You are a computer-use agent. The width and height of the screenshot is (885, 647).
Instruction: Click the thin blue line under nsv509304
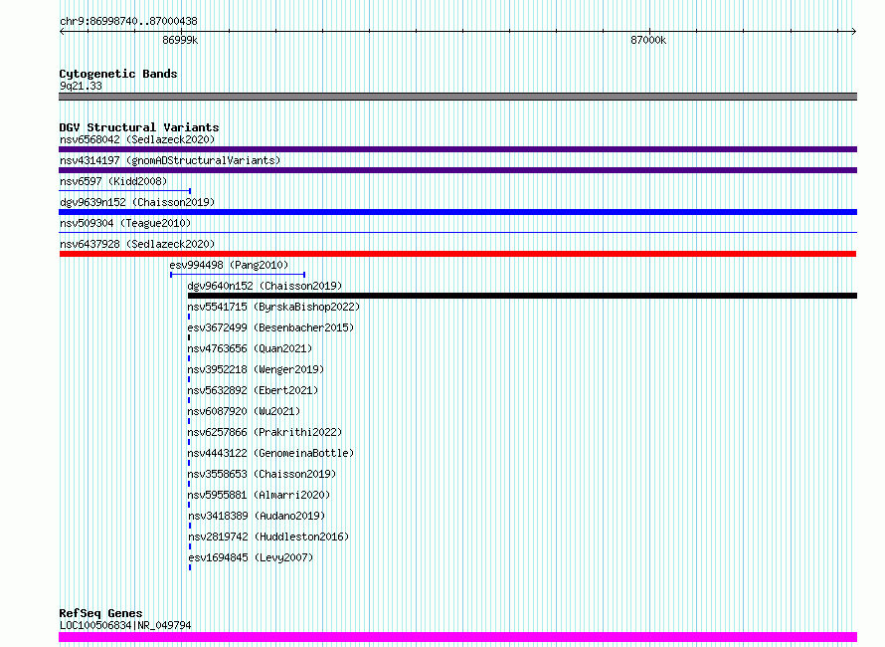457,232
